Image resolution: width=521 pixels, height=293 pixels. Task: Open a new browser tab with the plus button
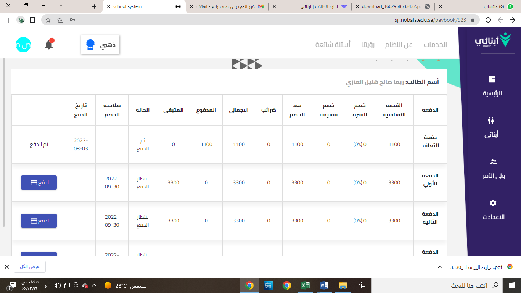(x=95, y=6)
